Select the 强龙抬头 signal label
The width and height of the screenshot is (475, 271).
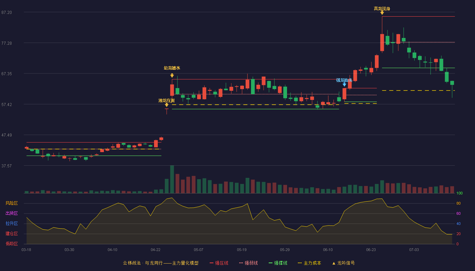click(344, 80)
